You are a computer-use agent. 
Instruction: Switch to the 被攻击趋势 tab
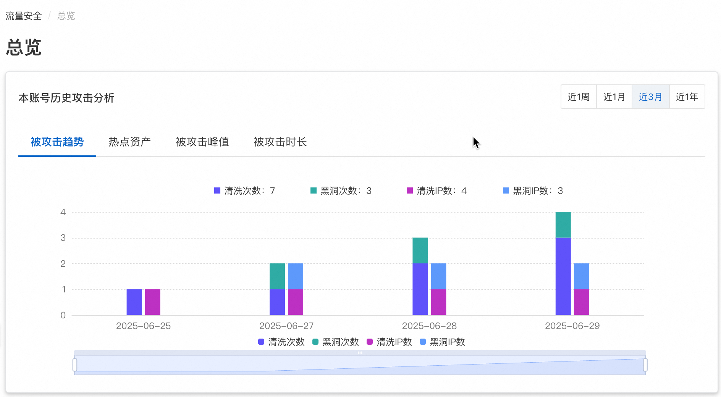tap(57, 142)
